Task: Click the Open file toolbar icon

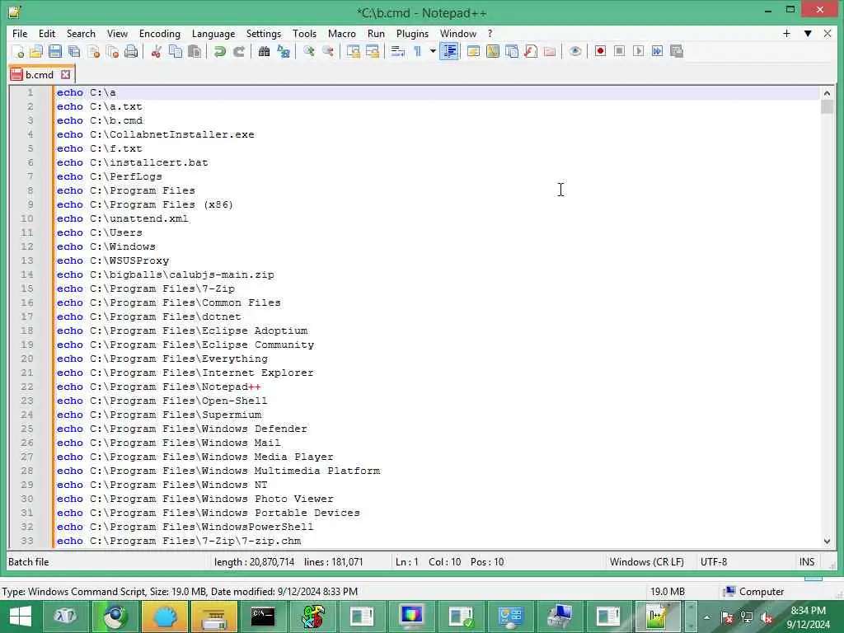Action: (x=36, y=51)
